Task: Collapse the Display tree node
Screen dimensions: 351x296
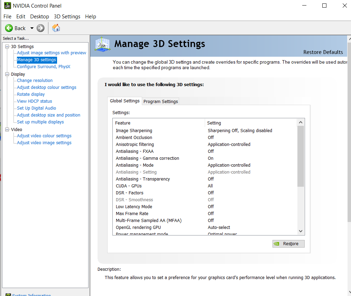Action: click(x=7, y=74)
